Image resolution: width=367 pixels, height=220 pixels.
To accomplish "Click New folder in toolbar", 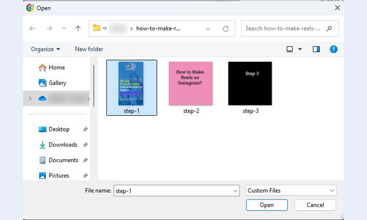I will point(89,49).
